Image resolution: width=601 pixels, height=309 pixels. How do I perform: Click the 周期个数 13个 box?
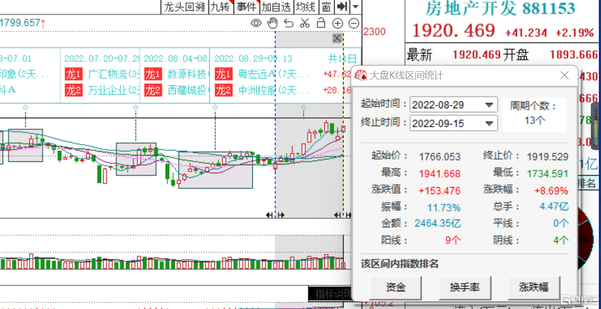(x=533, y=114)
